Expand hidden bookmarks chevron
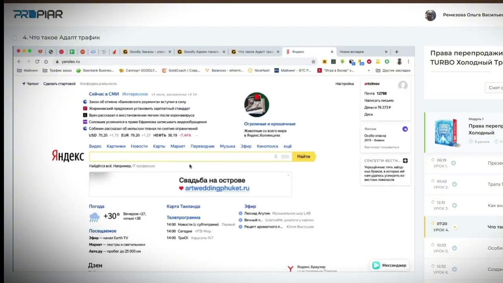 point(369,70)
